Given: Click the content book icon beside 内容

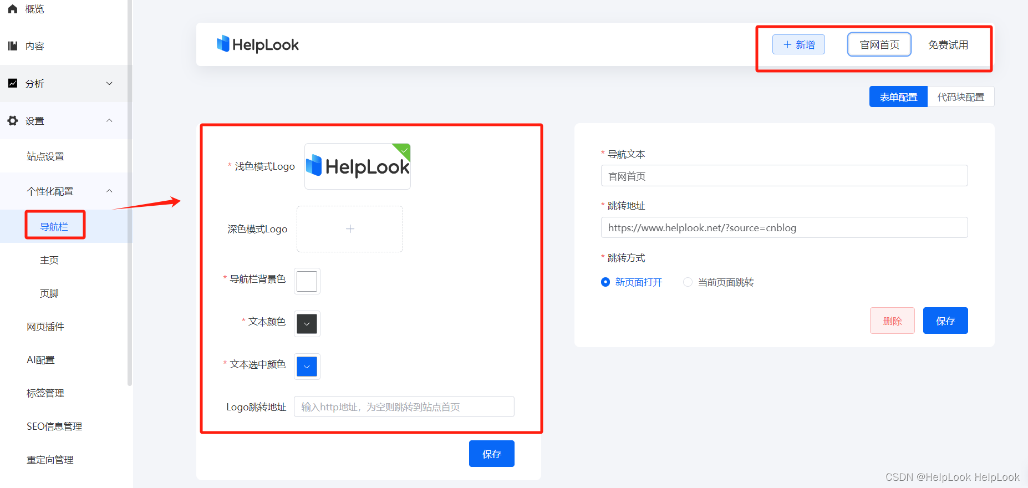Looking at the screenshot, I should [x=13, y=46].
